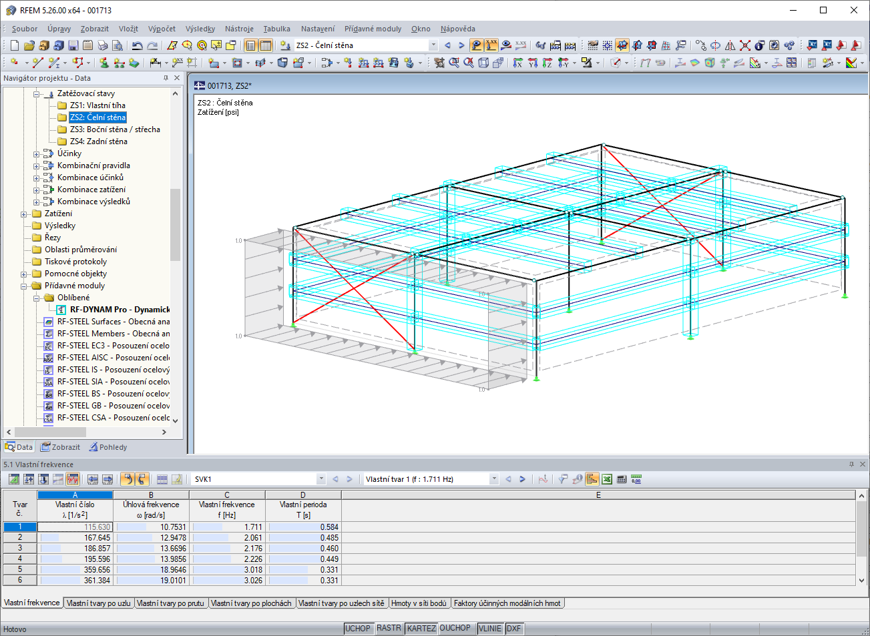Image resolution: width=870 pixels, height=636 pixels.
Task: Expand the Účinky tree node
Action: click(37, 154)
